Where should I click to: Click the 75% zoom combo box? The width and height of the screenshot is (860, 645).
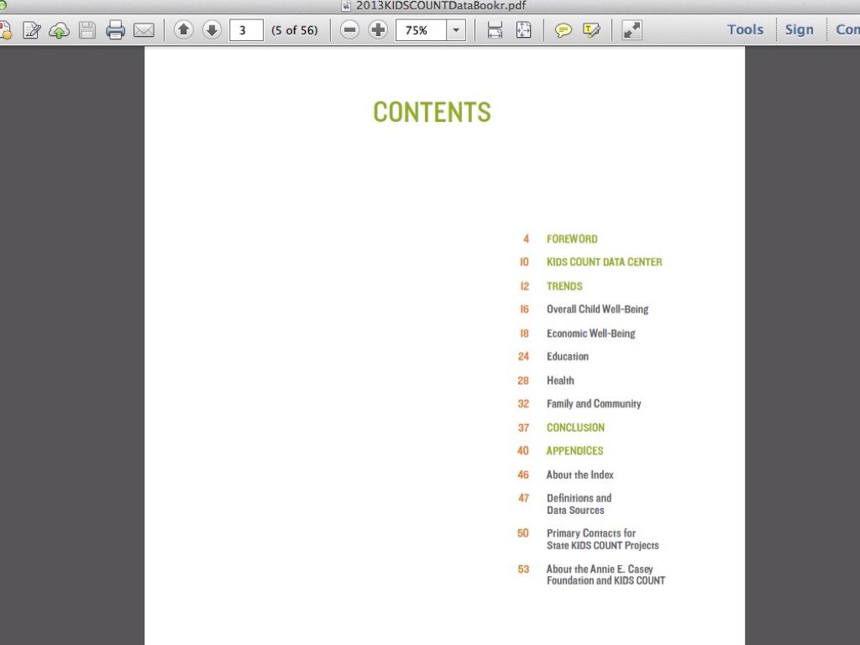(421, 30)
